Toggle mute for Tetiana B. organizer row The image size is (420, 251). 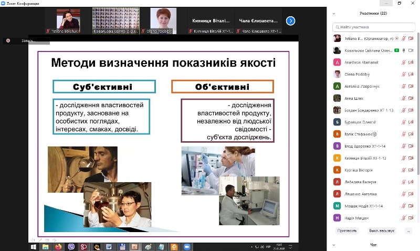point(404,38)
